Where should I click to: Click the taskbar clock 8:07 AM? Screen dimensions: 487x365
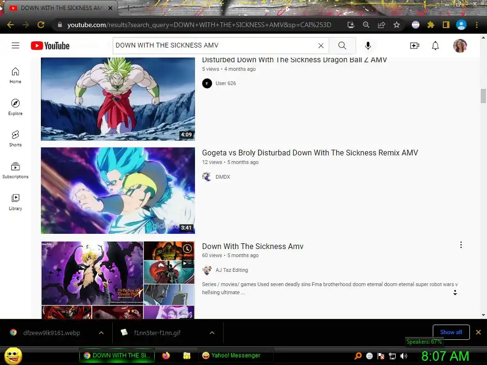coord(445,356)
